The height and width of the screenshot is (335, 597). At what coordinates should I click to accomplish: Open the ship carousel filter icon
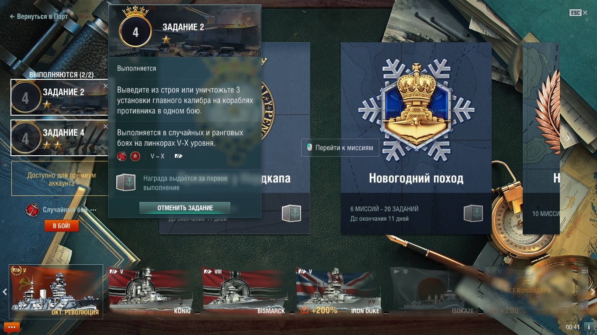pos(584,271)
